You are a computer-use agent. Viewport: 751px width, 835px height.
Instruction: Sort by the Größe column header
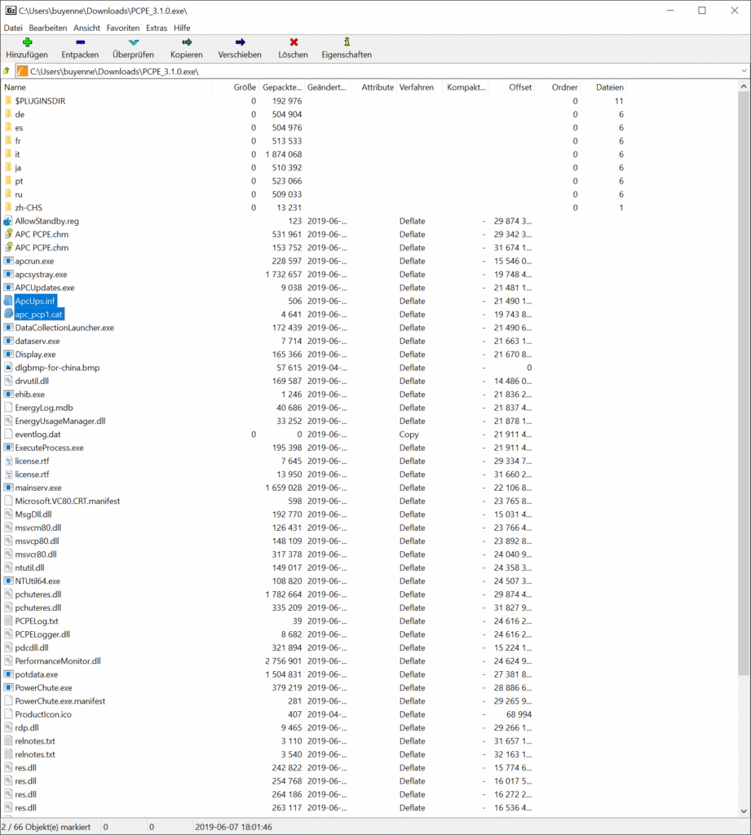pos(244,87)
